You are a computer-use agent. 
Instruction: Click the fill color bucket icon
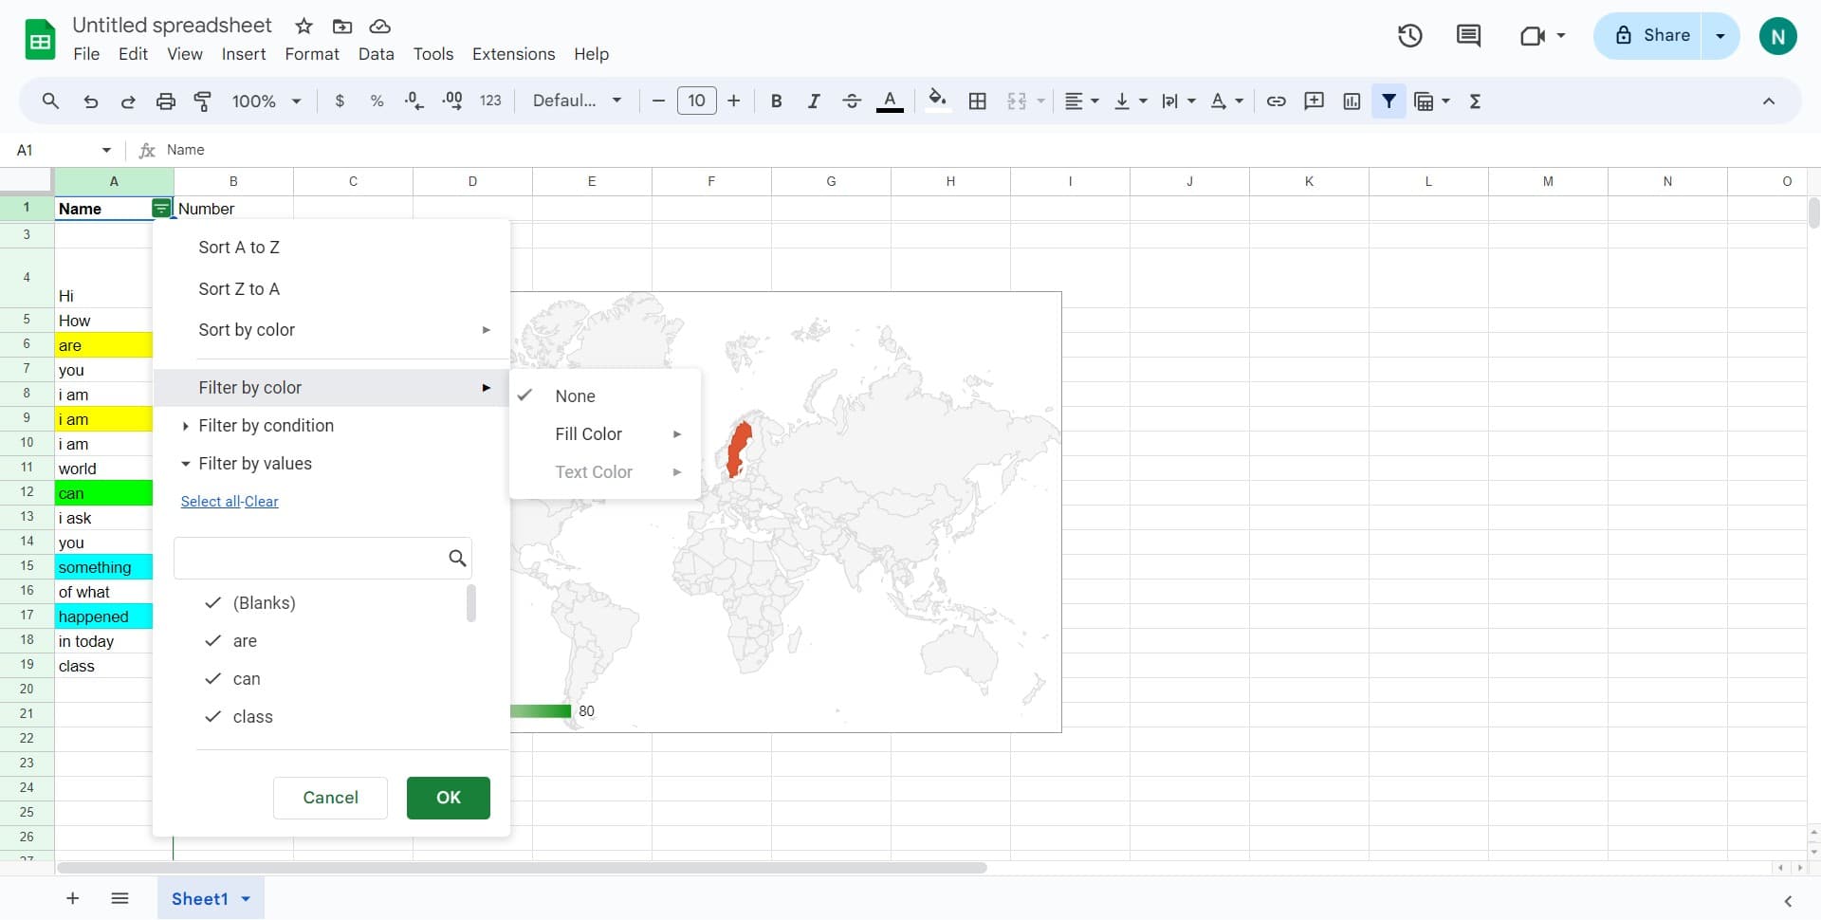[x=937, y=101]
